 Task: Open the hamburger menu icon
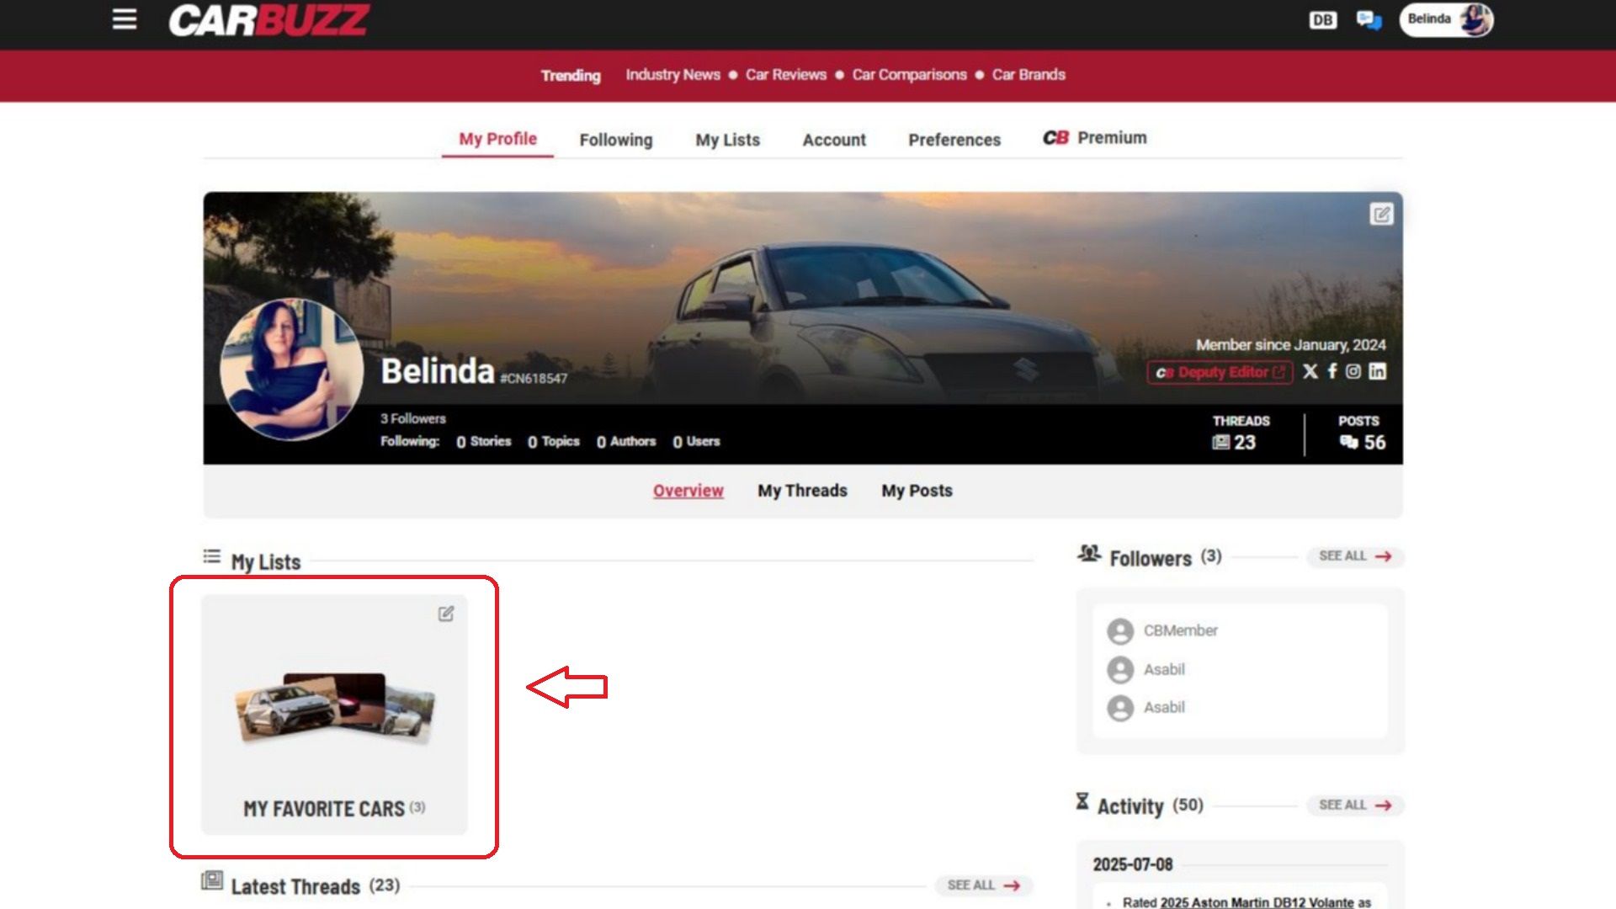coord(125,19)
